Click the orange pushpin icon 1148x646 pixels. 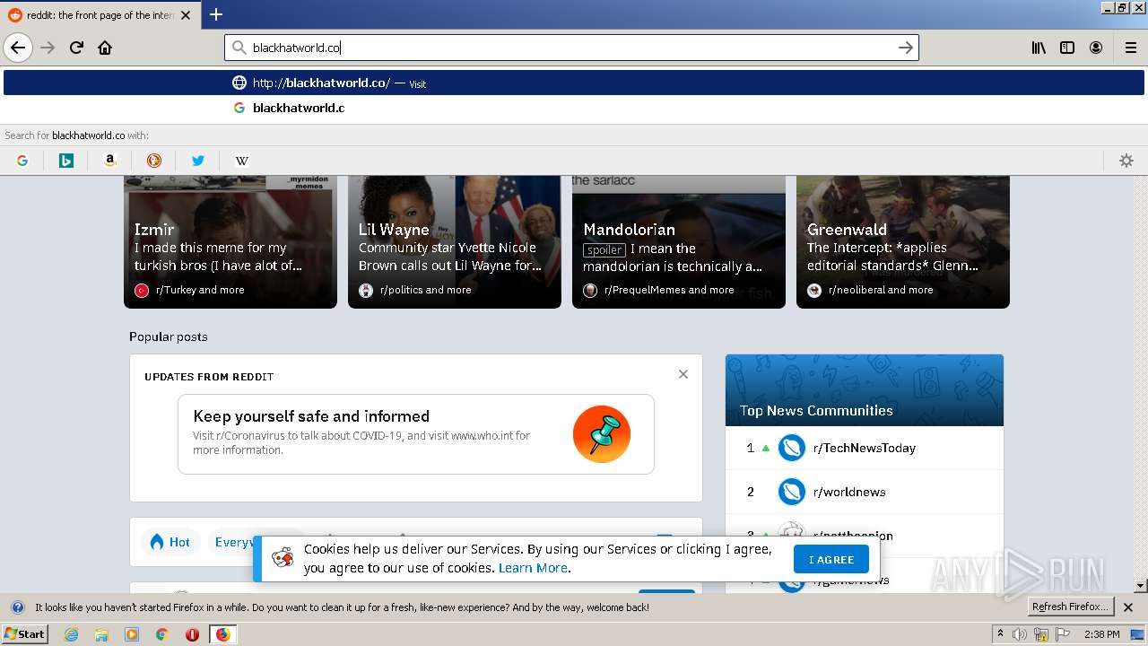602,434
